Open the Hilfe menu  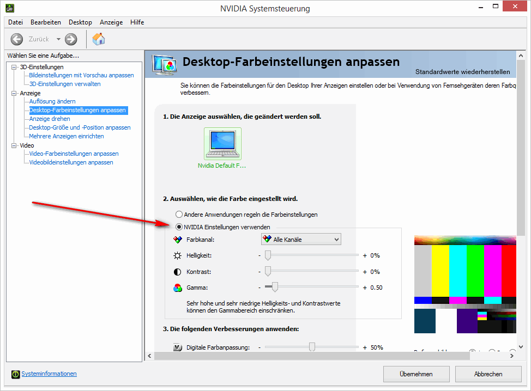[137, 22]
